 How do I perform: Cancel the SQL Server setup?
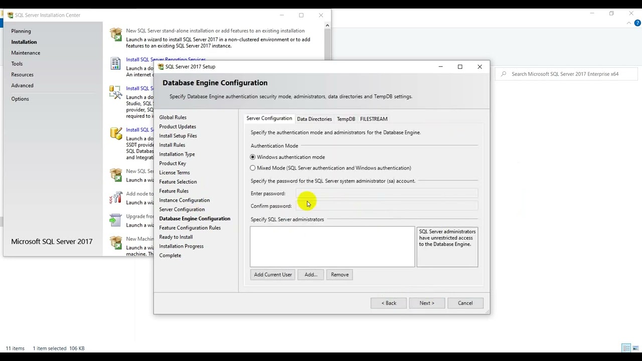[x=465, y=303]
